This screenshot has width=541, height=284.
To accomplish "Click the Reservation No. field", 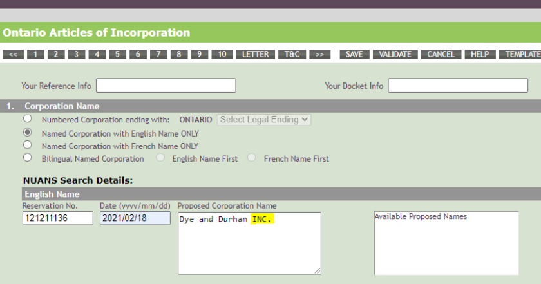I will pos(57,218).
